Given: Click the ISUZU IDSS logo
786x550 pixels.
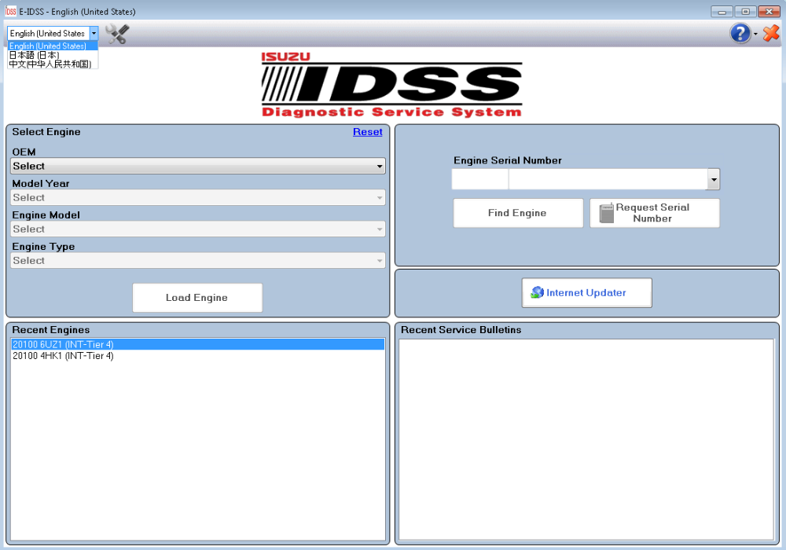Looking at the screenshot, I should [391, 84].
